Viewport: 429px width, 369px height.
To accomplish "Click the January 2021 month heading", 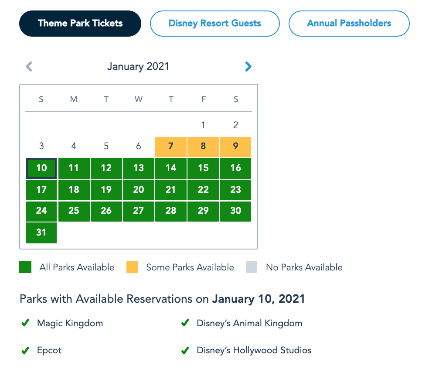I will click(138, 67).
